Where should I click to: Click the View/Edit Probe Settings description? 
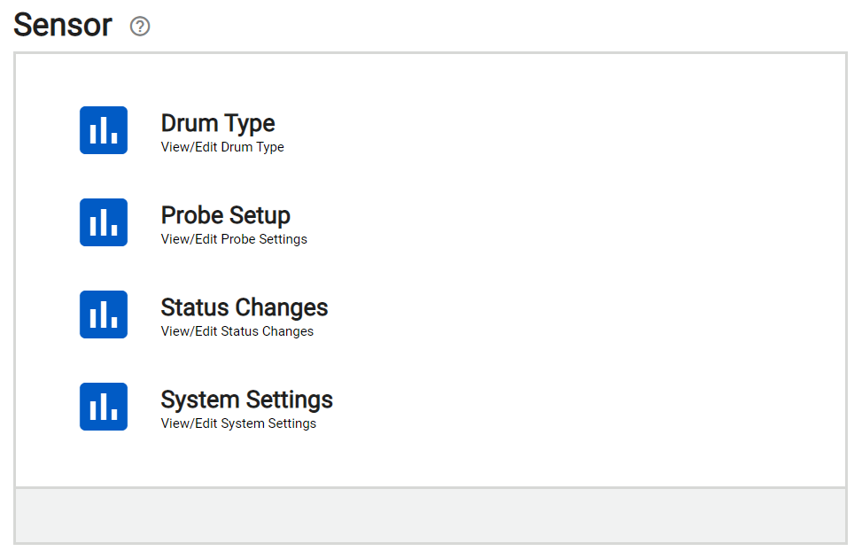[x=234, y=239]
